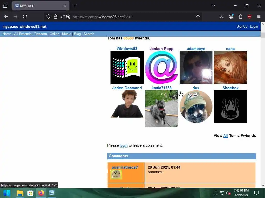Select the MYSPACE browser tab
The width and height of the screenshot is (265, 198).
coord(41,6)
